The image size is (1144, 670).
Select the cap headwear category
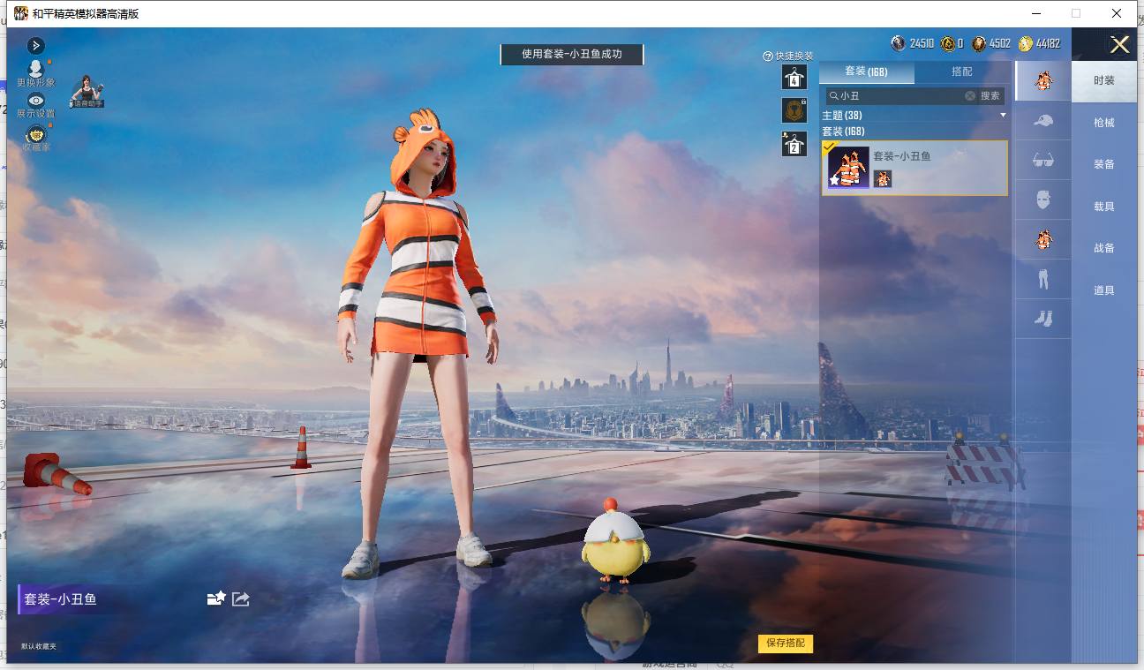1043,120
